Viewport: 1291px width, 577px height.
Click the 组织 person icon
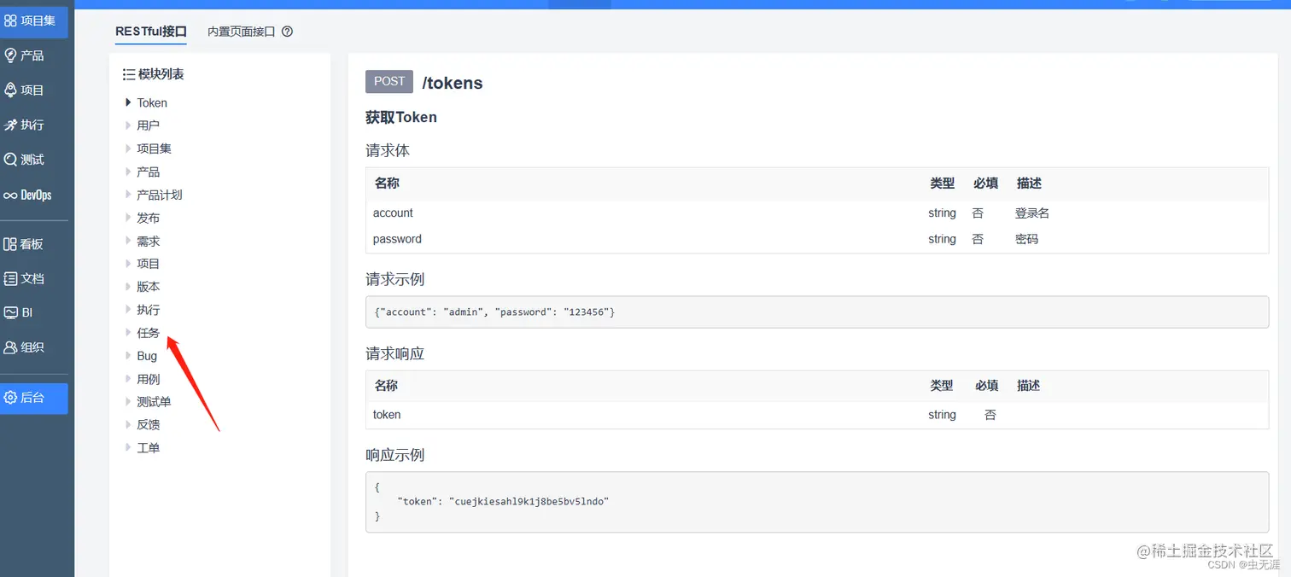(x=10, y=347)
